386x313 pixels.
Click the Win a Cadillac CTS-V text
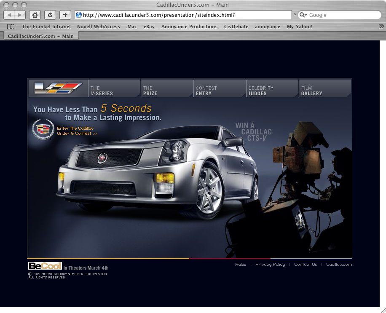click(x=254, y=132)
